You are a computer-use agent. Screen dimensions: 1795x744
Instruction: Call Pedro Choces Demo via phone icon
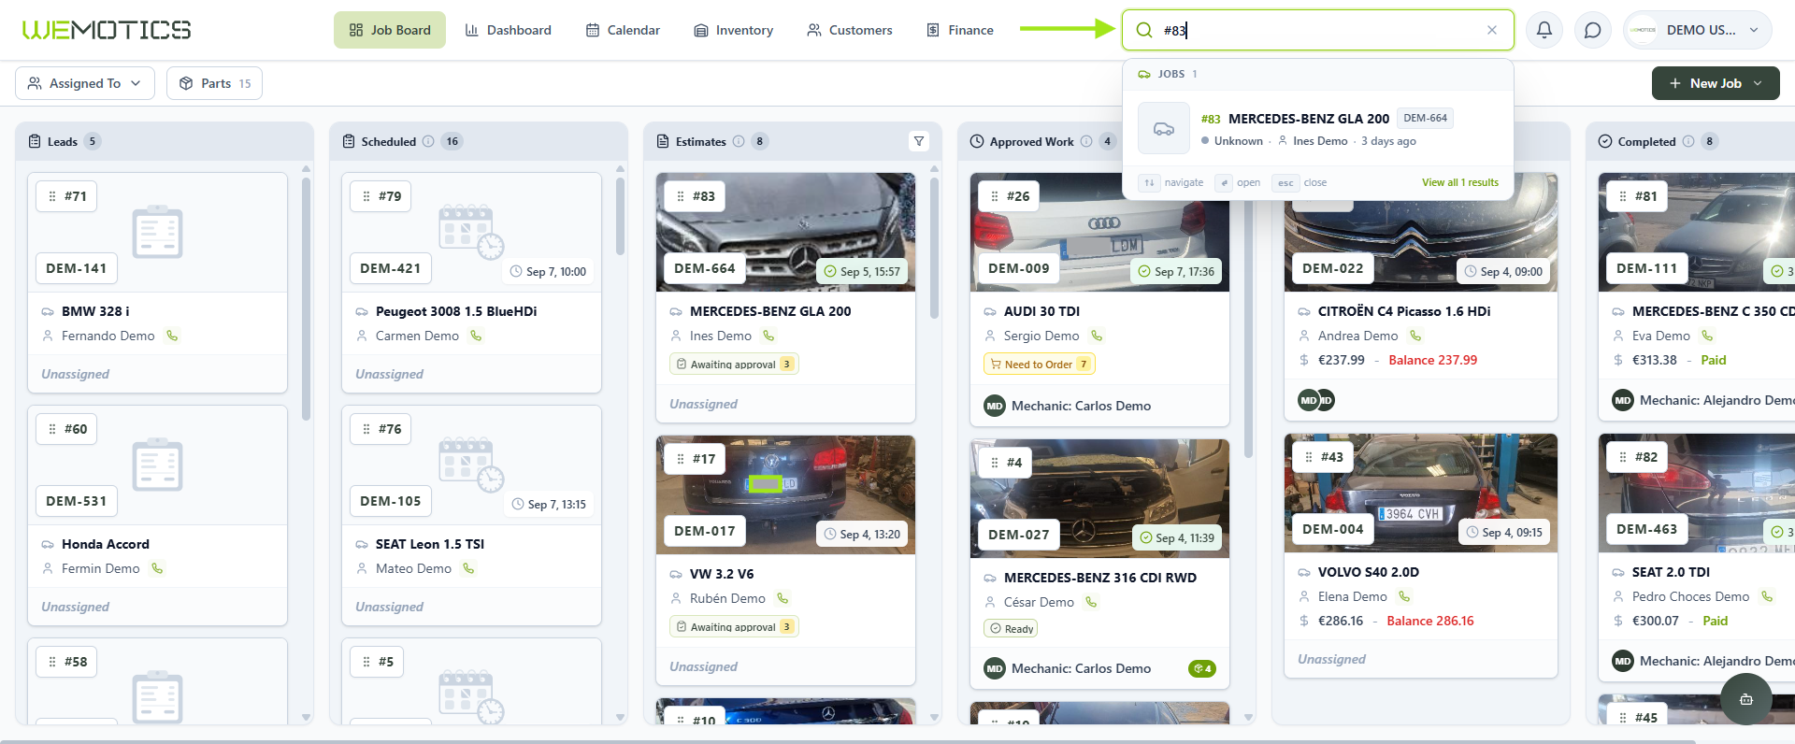(x=1767, y=596)
